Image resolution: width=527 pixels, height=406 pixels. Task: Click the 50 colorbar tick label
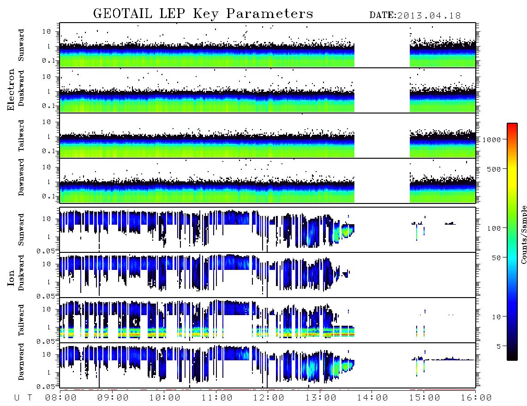coord(496,258)
